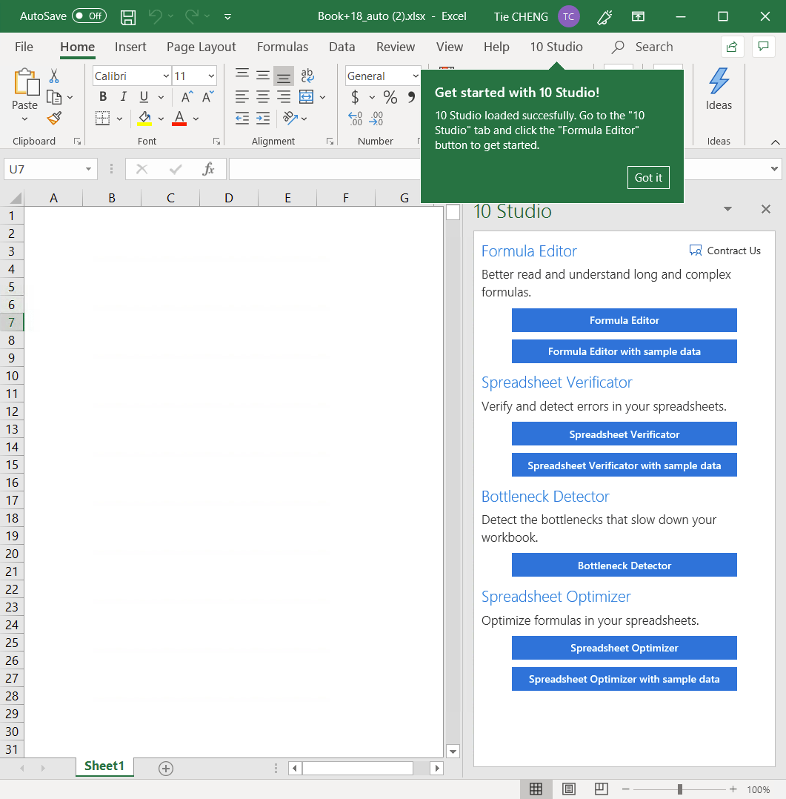Align text to the right
786x799 pixels.
pyautogui.click(x=284, y=97)
